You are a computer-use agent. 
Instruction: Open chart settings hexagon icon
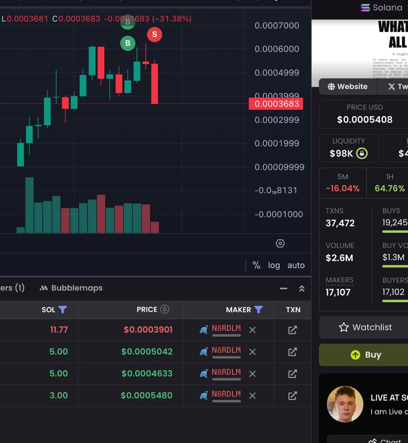click(280, 244)
